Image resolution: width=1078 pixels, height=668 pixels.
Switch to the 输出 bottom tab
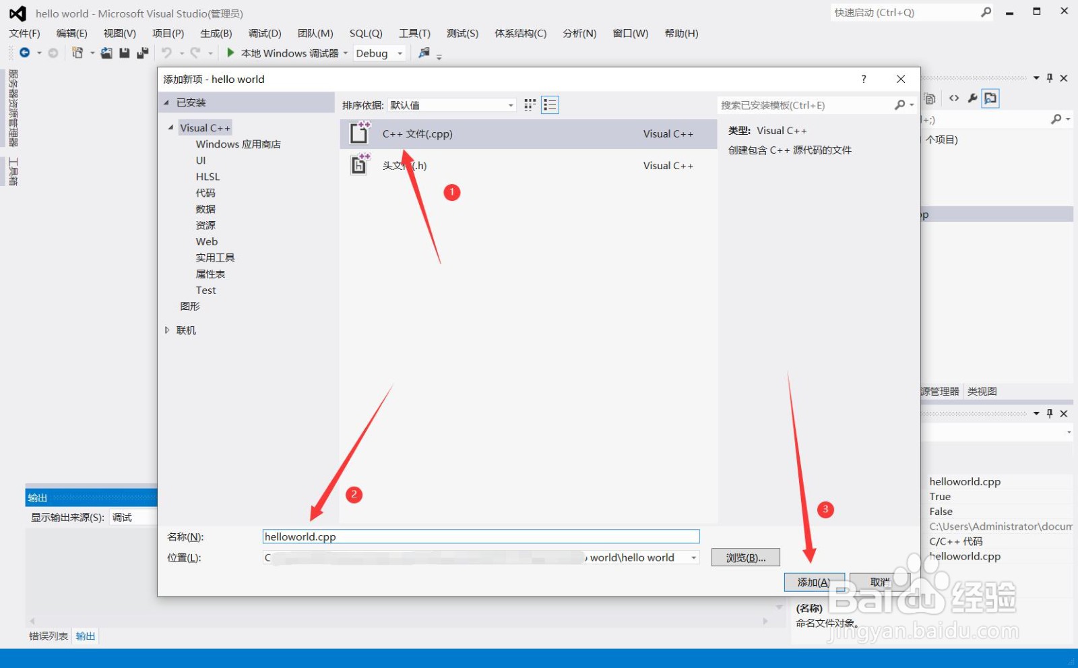tap(86, 636)
